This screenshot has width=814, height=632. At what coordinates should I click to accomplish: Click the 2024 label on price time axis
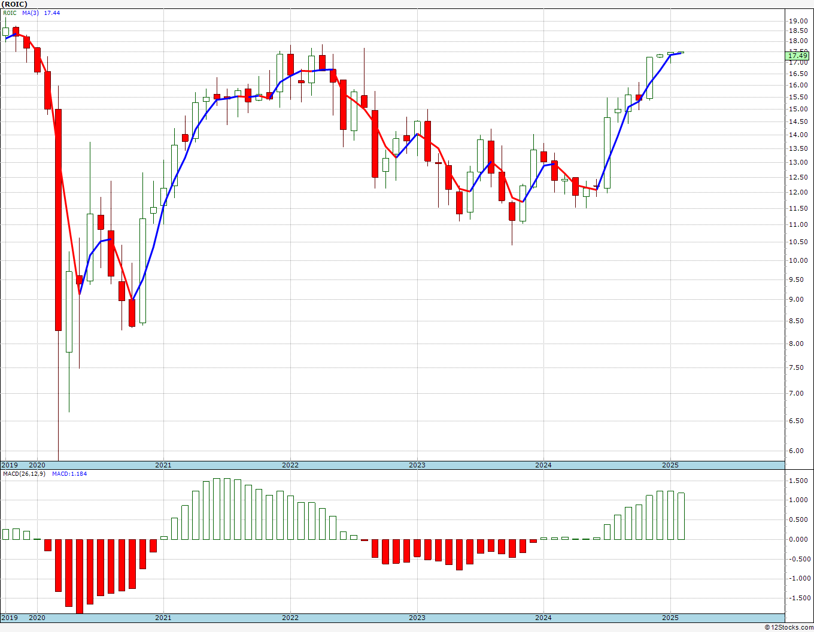click(543, 465)
